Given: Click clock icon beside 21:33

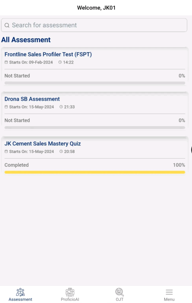Looking at the screenshot, I should click(61, 107).
